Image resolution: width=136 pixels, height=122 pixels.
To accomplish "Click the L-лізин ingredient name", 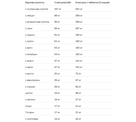I will pos(29,28).
